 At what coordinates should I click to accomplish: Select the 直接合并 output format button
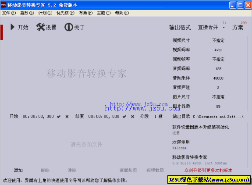(x=208, y=28)
